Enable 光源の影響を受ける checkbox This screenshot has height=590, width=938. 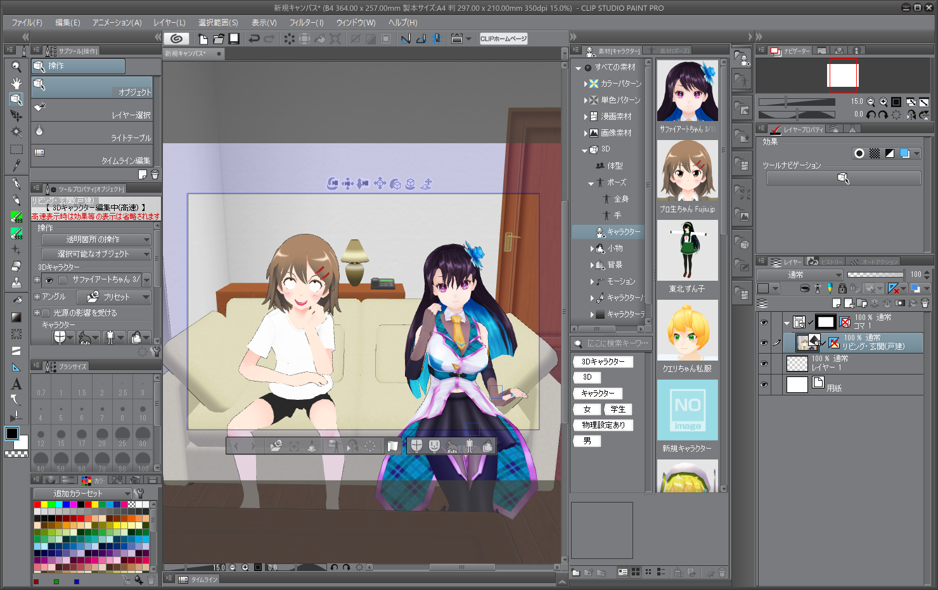point(46,313)
